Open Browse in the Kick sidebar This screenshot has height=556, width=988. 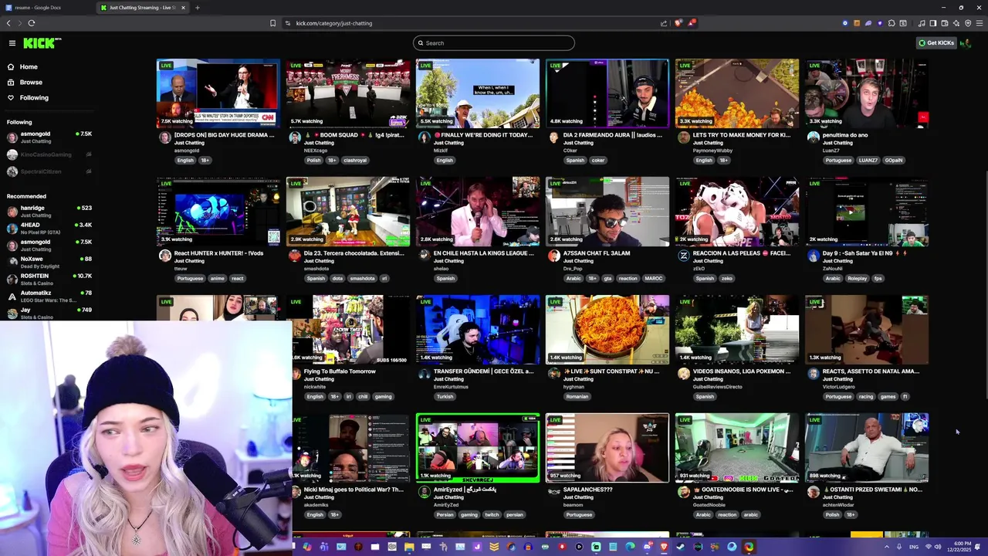31,83
